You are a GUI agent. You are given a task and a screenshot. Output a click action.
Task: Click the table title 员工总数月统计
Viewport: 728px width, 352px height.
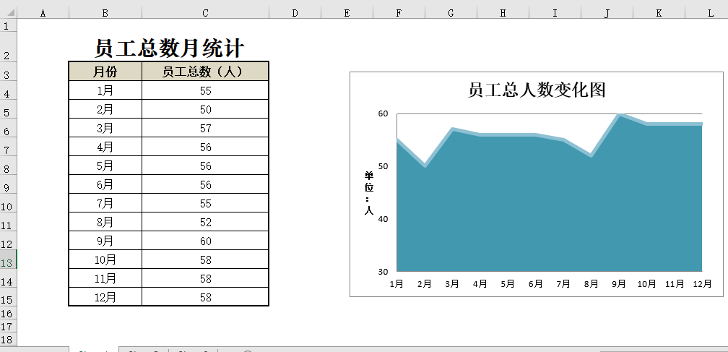tap(169, 48)
